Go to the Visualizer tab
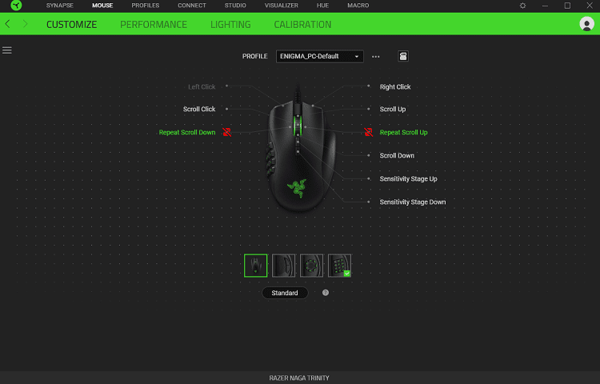 point(282,6)
